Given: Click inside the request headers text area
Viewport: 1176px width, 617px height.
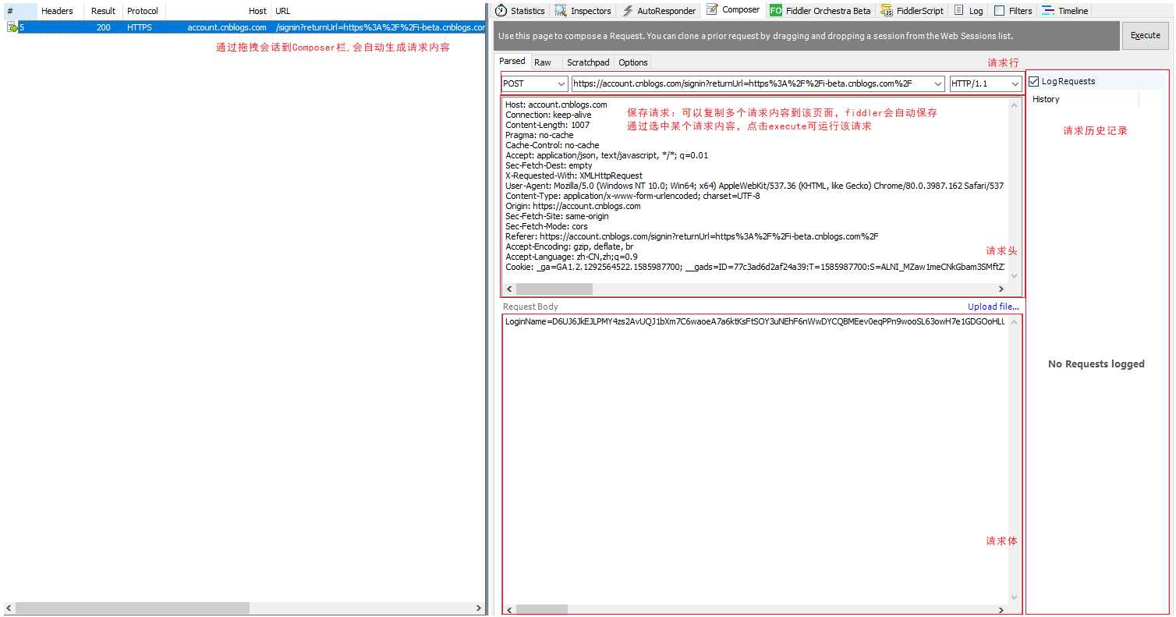Looking at the screenshot, I should point(756,190).
